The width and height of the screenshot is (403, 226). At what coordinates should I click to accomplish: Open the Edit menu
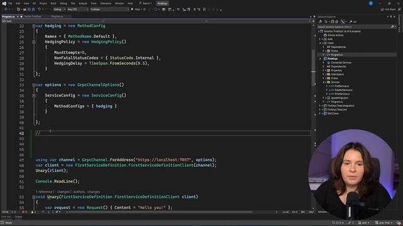pos(18,3)
